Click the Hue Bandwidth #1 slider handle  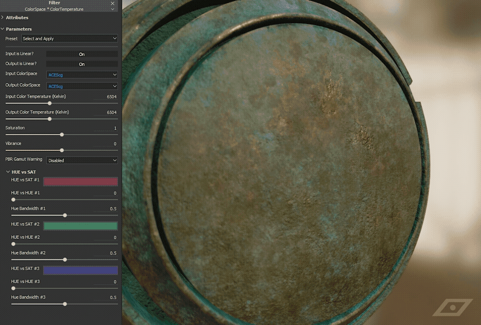65,215
